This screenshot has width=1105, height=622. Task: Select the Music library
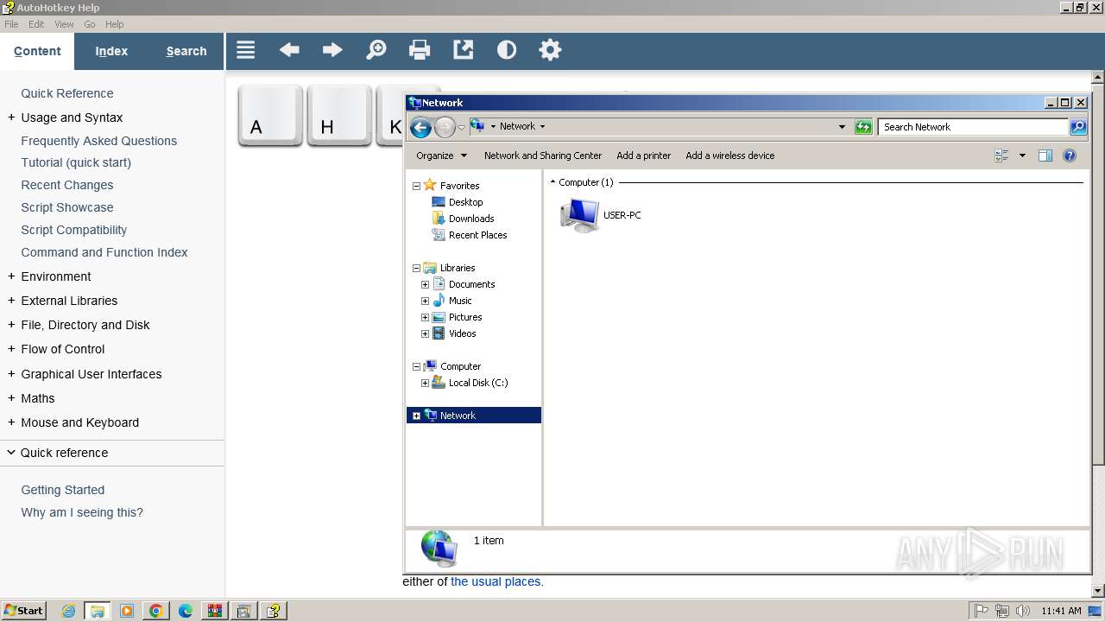click(x=460, y=301)
